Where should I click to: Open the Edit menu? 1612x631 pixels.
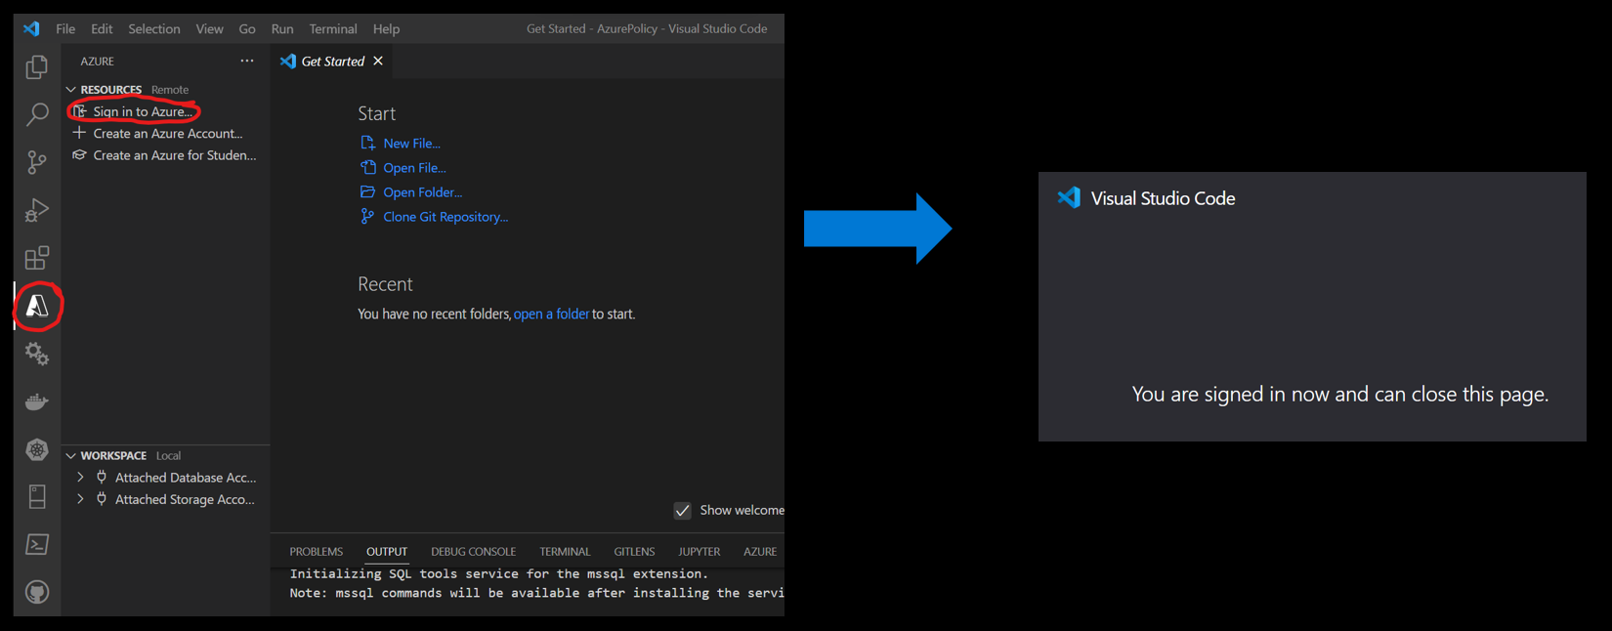pyautogui.click(x=102, y=28)
